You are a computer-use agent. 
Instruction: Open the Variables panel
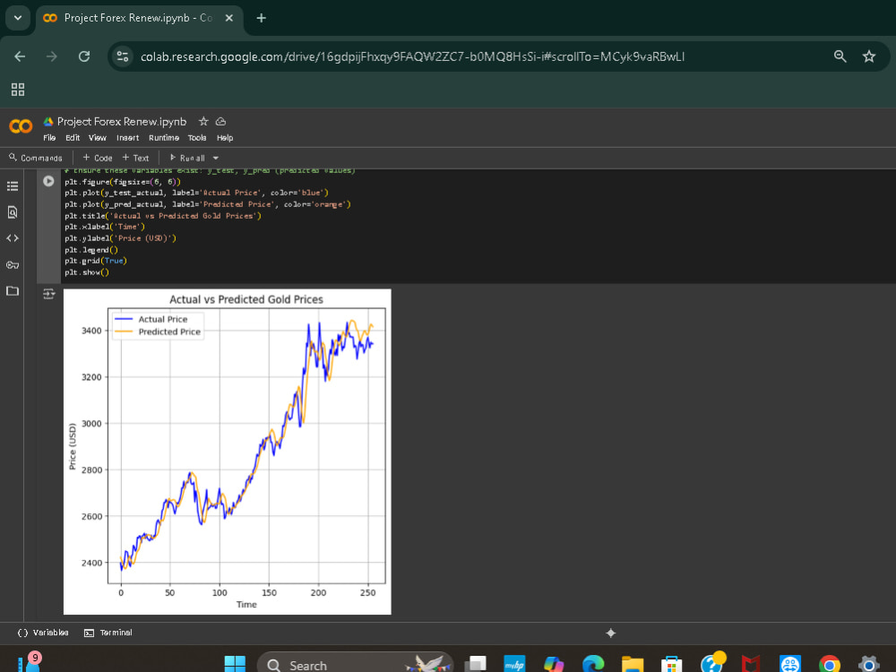(43, 633)
